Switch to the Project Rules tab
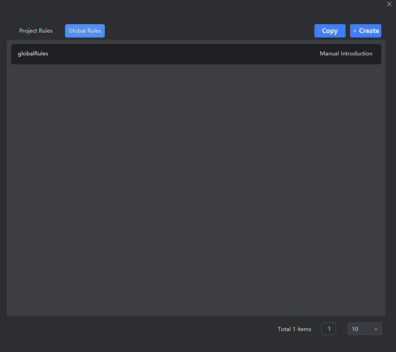This screenshot has width=396, height=352. click(x=36, y=31)
